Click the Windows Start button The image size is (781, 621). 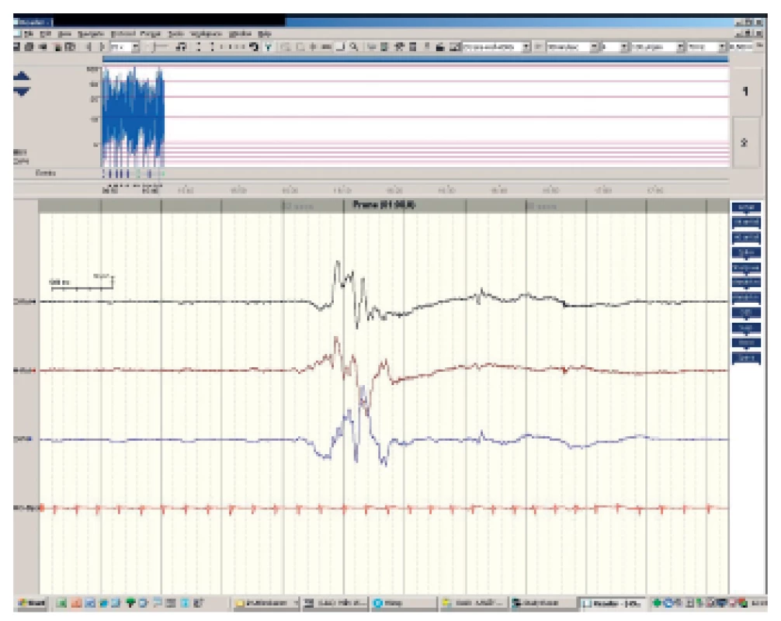(x=32, y=603)
